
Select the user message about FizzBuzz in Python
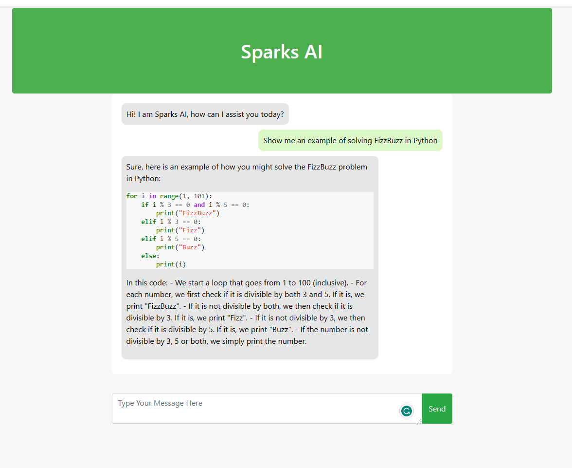[x=350, y=140]
